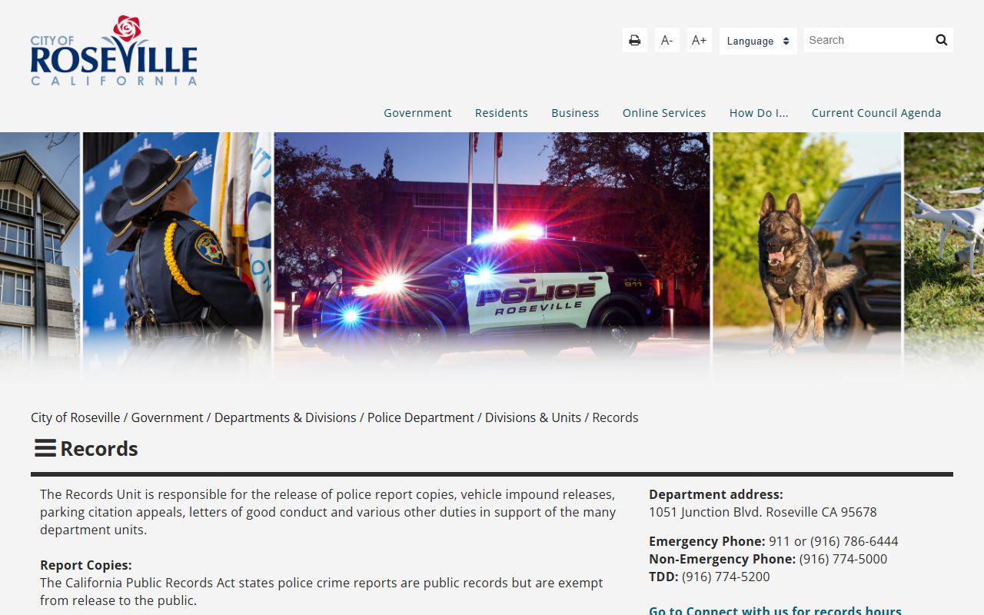Screen dimensions: 984x615
Task: Open Current Council Agenda
Action: point(876,113)
